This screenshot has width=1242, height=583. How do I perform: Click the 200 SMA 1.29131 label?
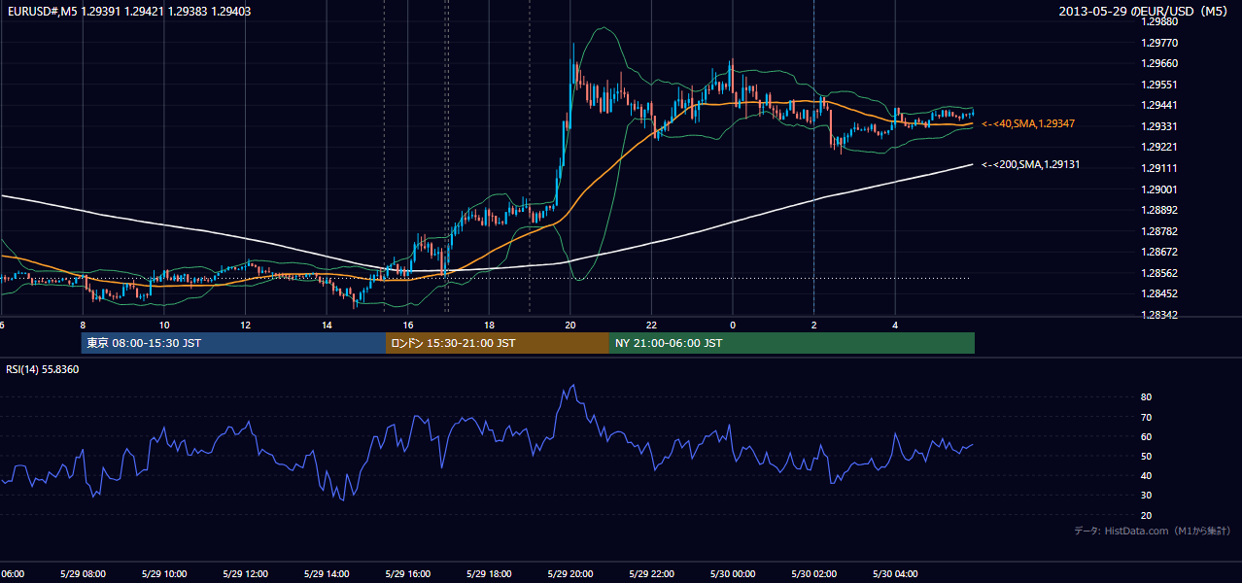1030,165
